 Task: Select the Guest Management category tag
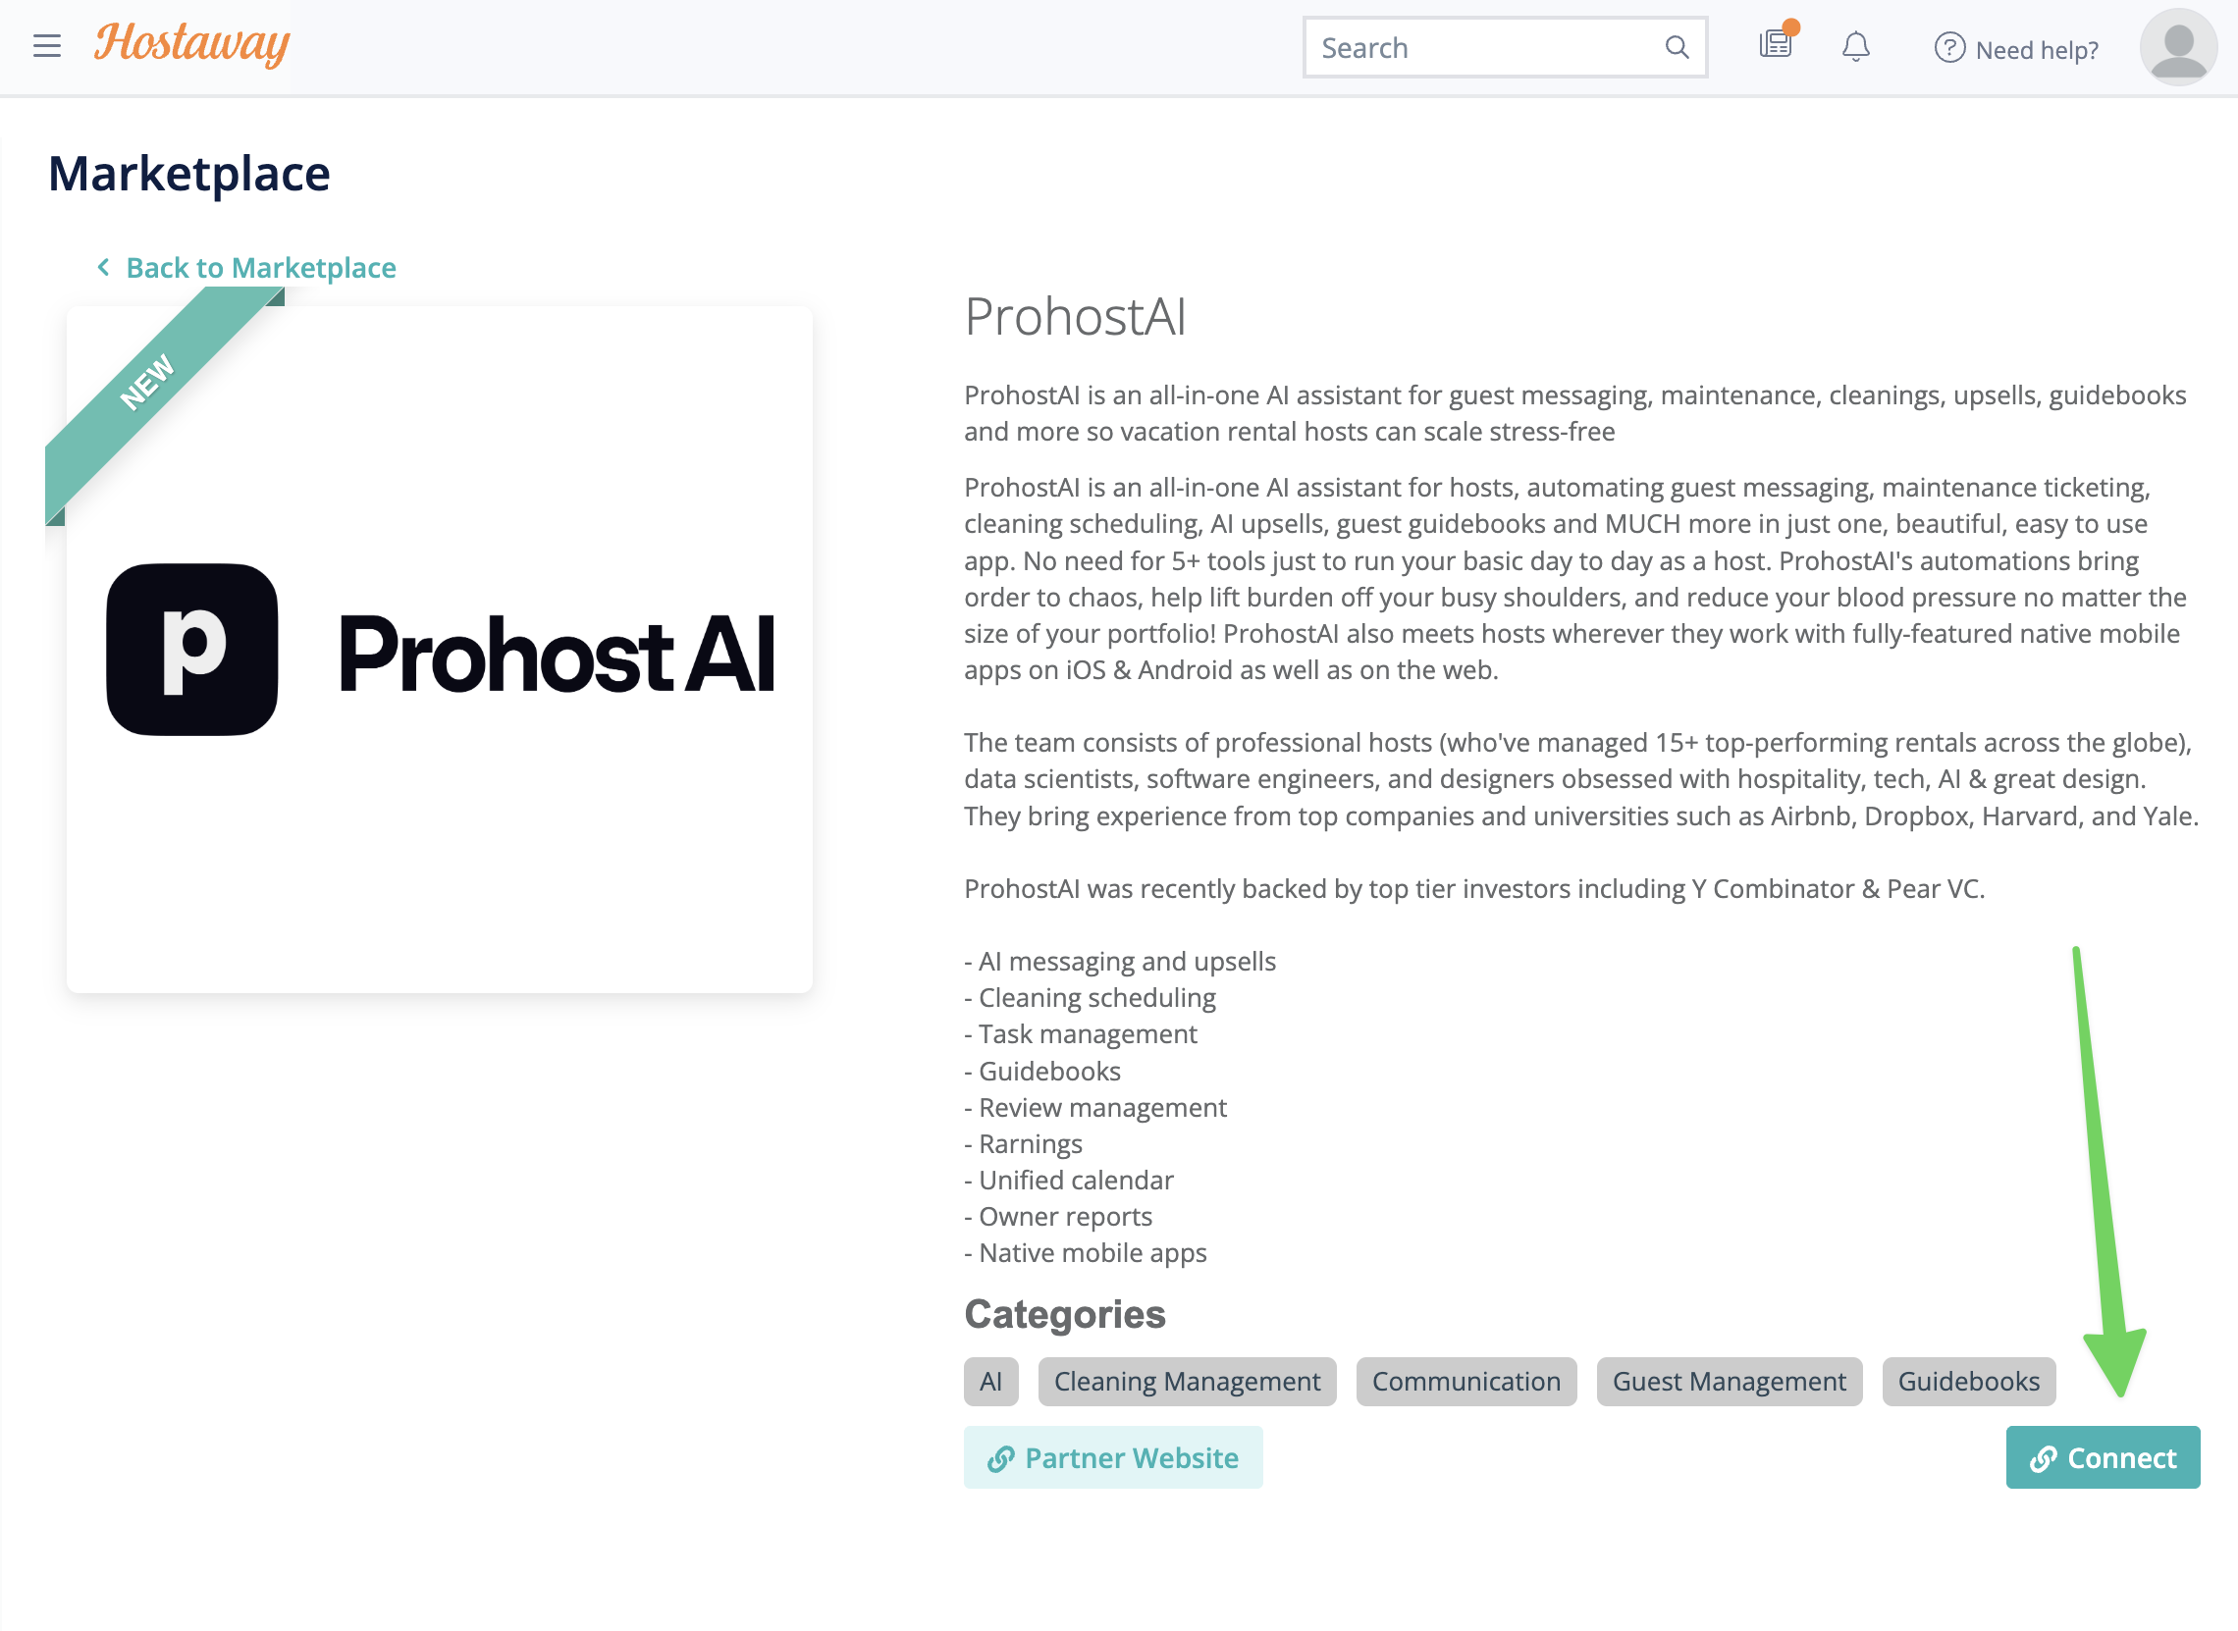coord(1729,1381)
